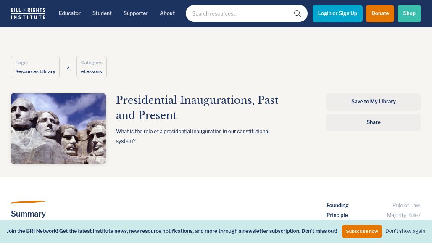Save this lesson to My Library
432x243 pixels.
coord(374,102)
